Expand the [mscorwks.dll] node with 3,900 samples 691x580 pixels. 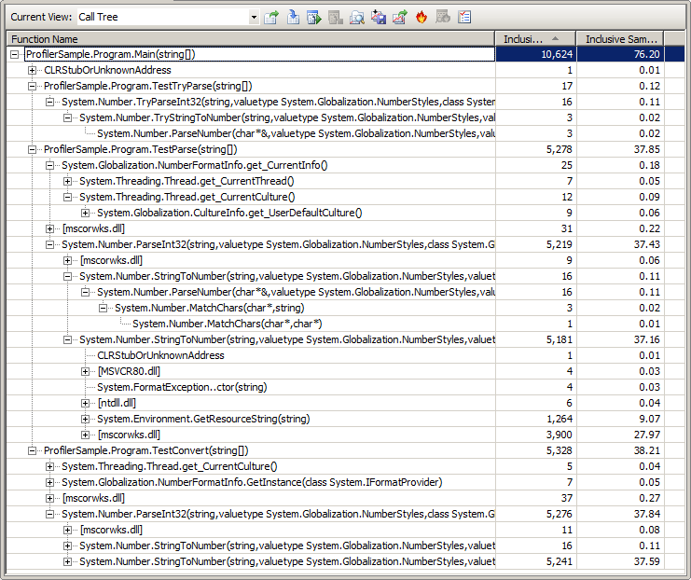click(85, 435)
